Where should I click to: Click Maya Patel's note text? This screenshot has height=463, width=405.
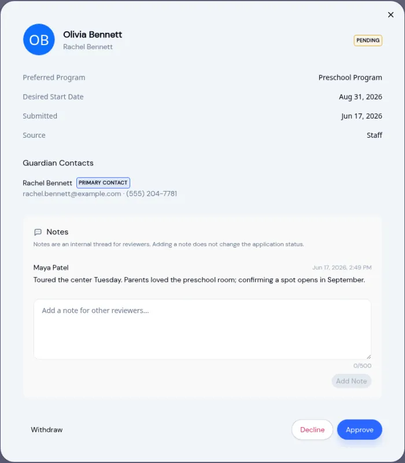[x=199, y=280]
